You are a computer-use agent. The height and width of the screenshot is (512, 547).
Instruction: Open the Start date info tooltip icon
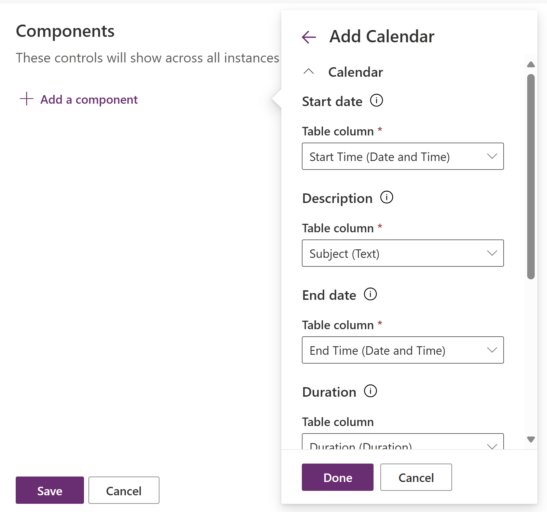pos(376,100)
